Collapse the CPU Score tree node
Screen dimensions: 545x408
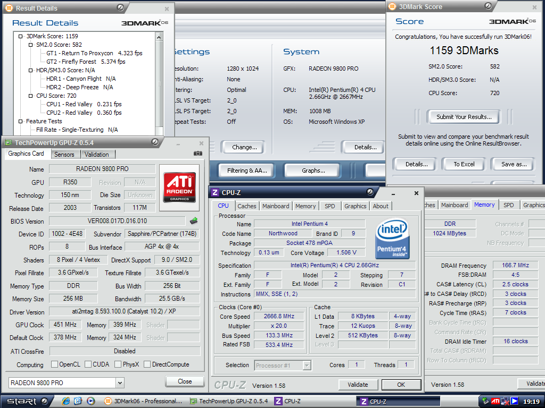point(30,96)
